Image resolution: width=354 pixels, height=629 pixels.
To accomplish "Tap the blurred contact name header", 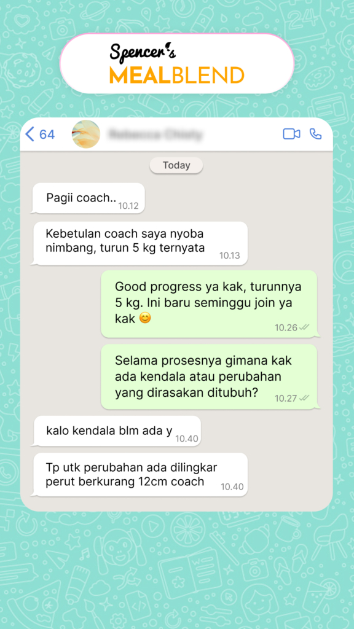I will 155,135.
